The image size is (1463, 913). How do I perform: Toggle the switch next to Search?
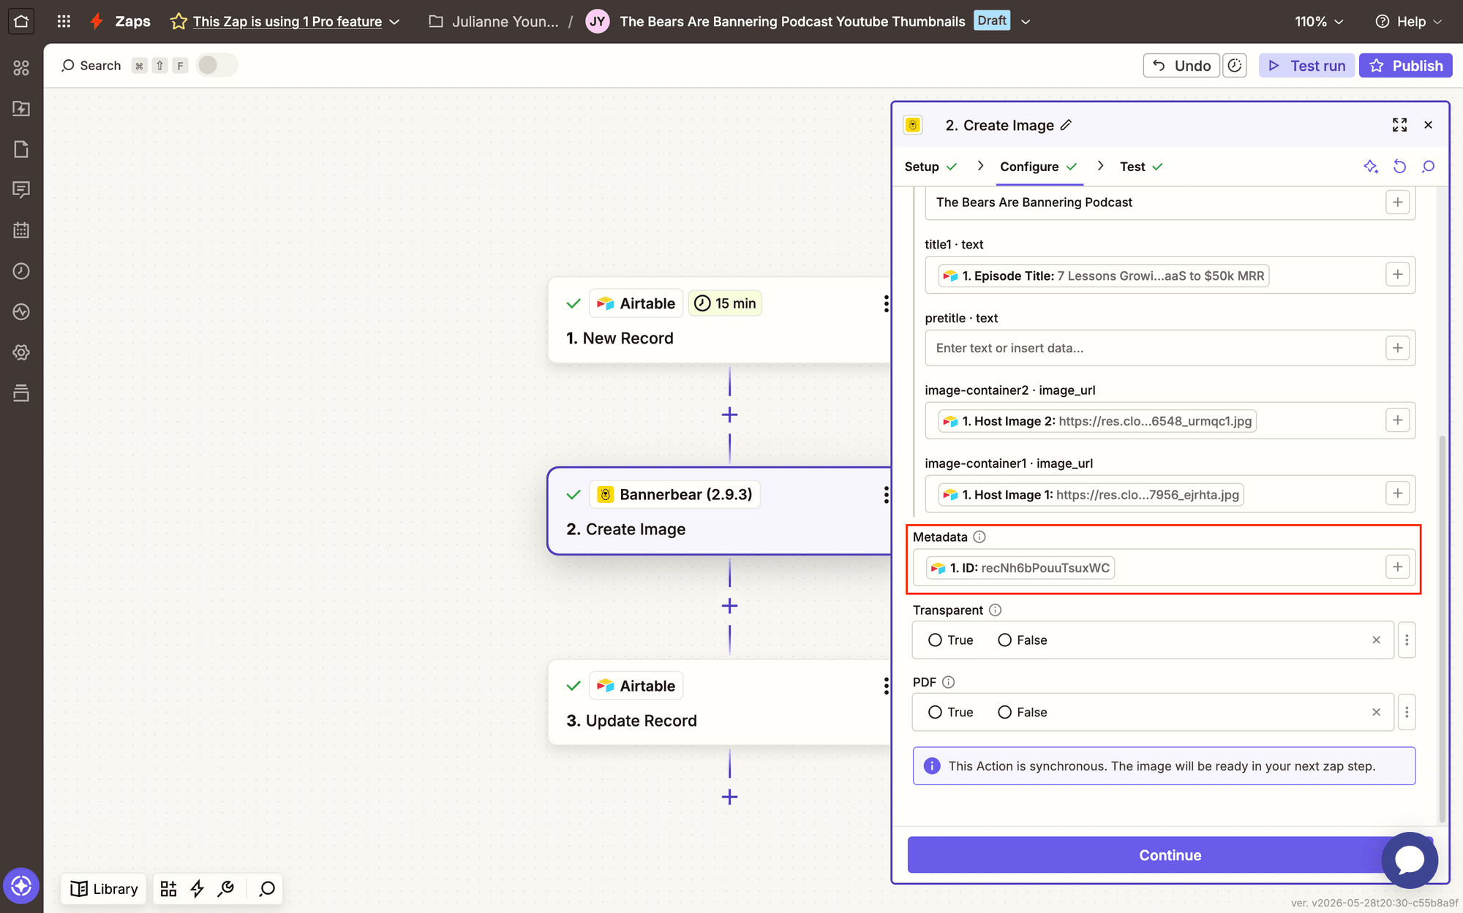217,65
